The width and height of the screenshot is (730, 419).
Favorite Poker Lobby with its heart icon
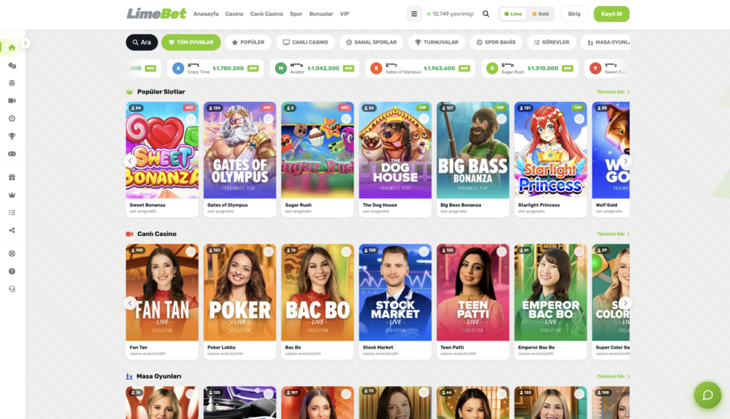[x=268, y=252]
